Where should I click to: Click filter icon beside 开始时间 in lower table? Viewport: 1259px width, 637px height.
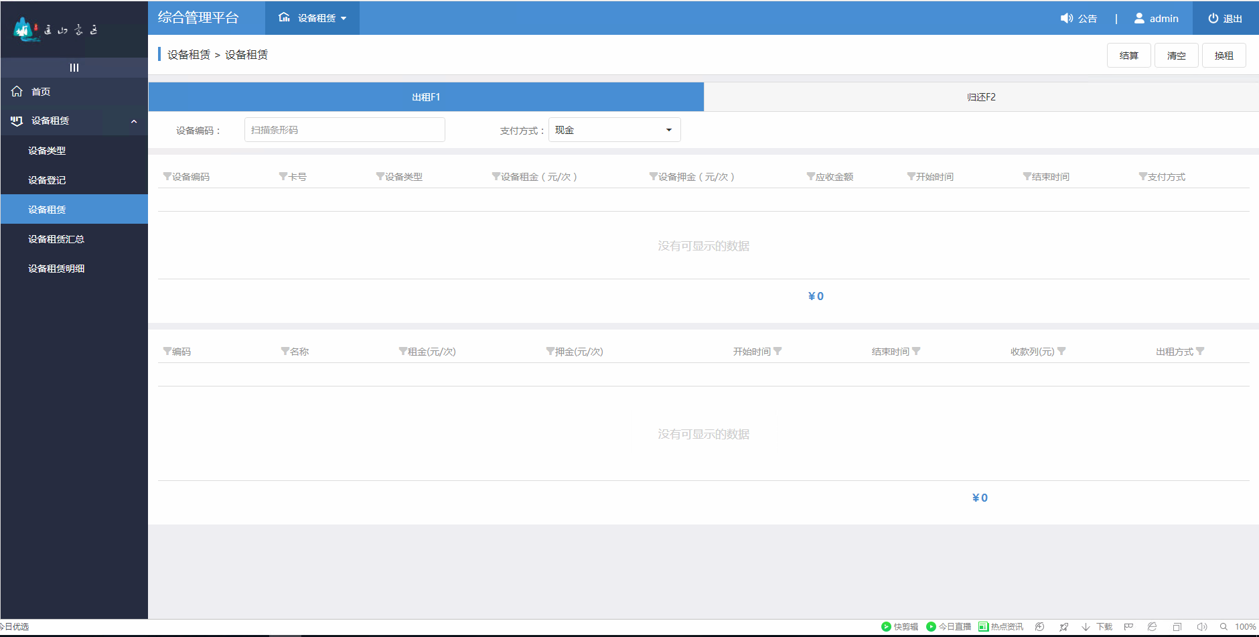tap(777, 352)
